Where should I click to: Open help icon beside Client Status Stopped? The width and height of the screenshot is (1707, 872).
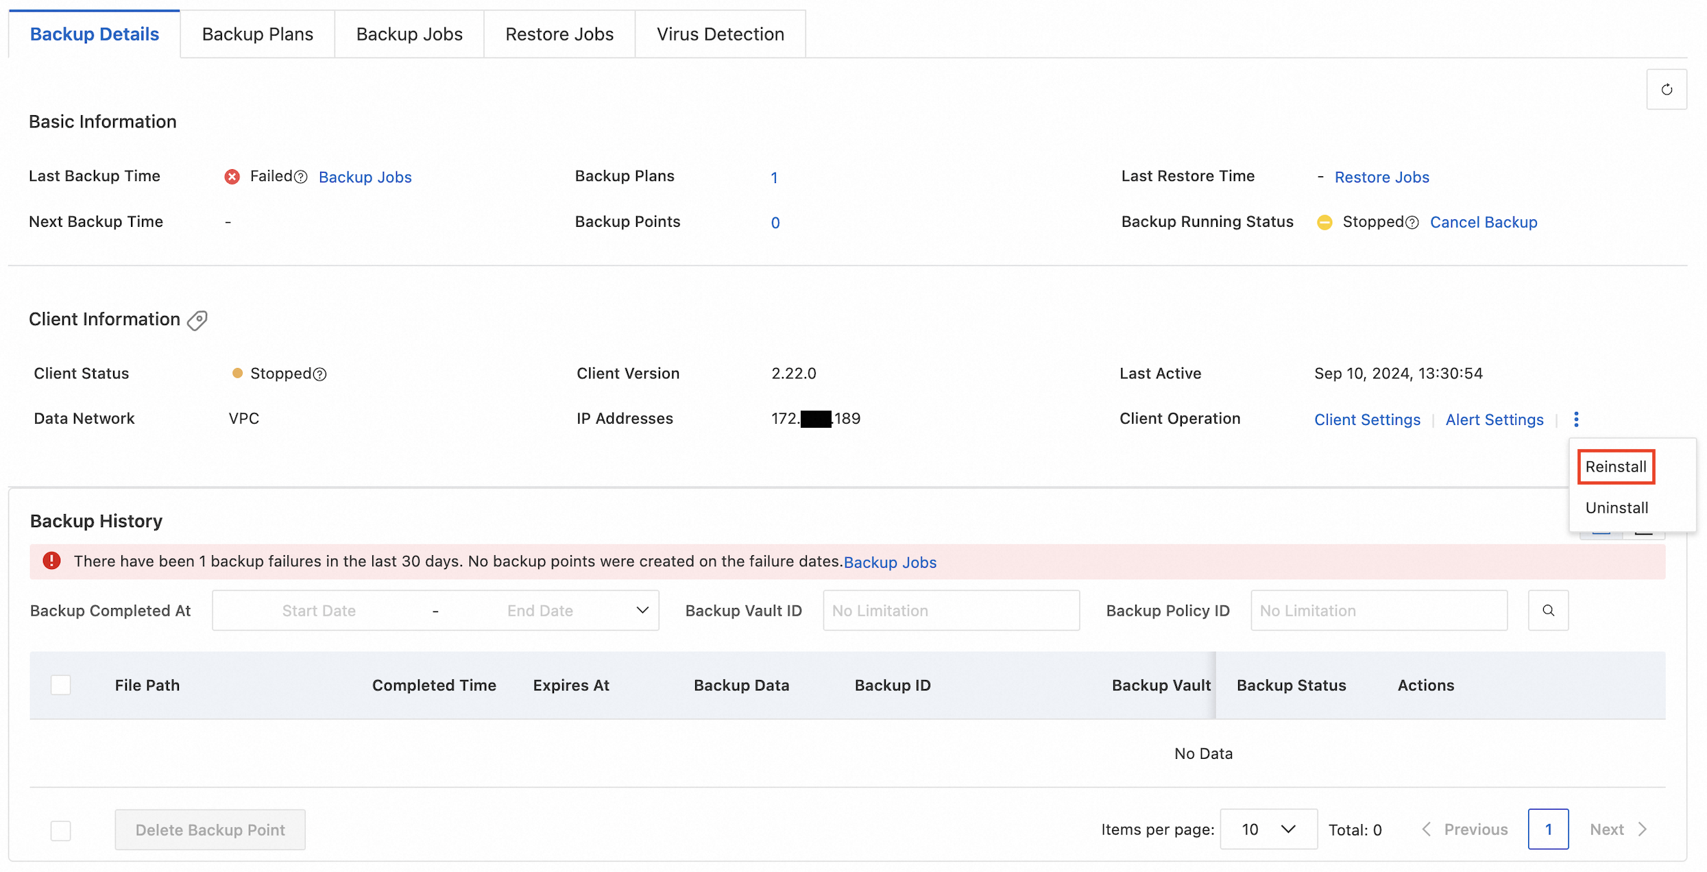319,374
